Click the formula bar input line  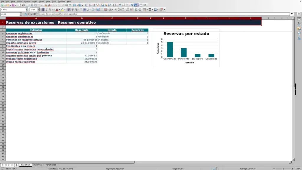tap(163, 14)
